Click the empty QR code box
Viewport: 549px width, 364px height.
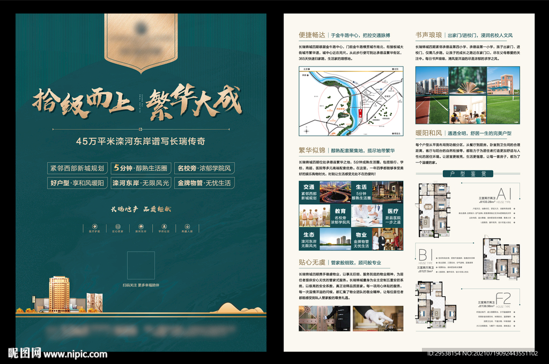[140, 265]
